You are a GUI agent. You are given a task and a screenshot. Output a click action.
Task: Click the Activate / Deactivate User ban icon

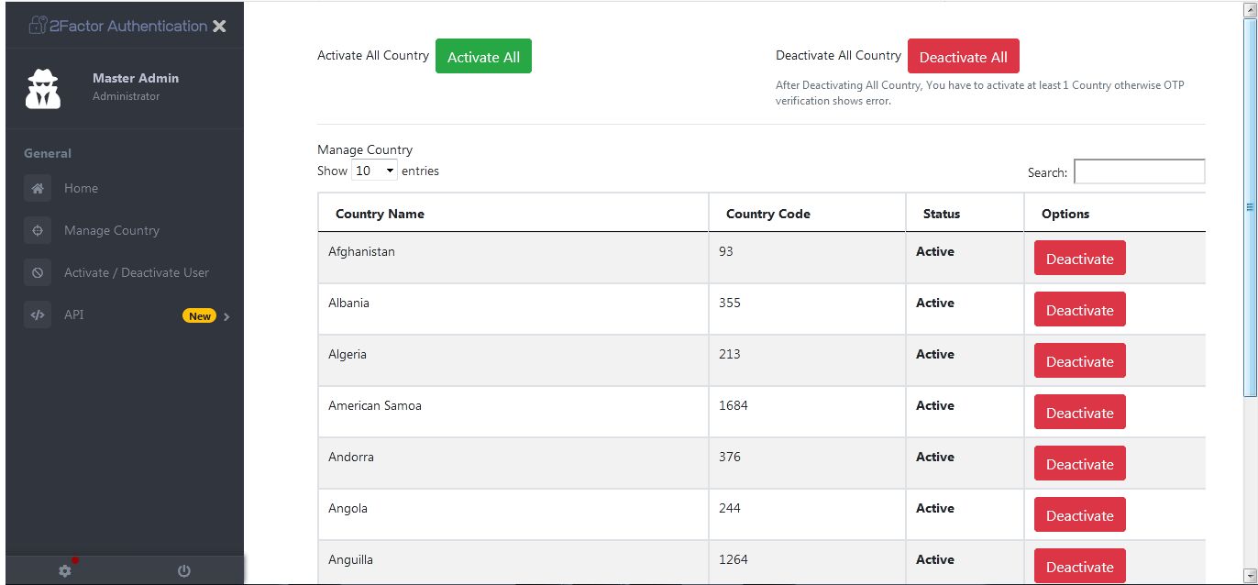click(38, 273)
